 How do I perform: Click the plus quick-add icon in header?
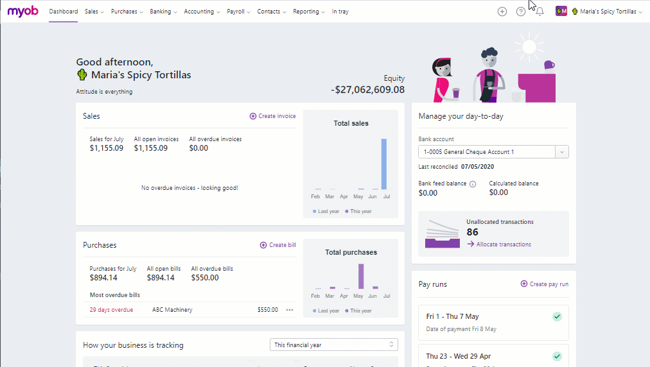point(502,12)
